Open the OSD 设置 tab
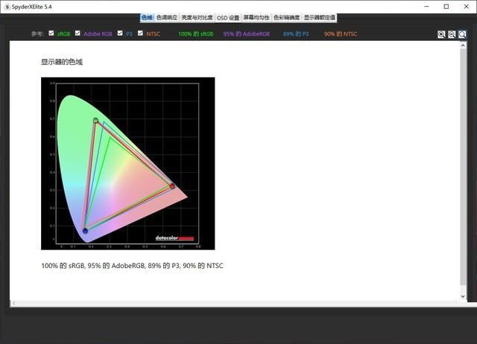The height and width of the screenshot is (344, 477). [228, 18]
